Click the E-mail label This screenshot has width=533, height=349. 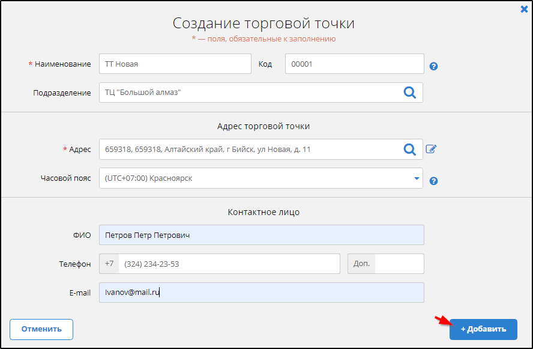pyautogui.click(x=80, y=293)
